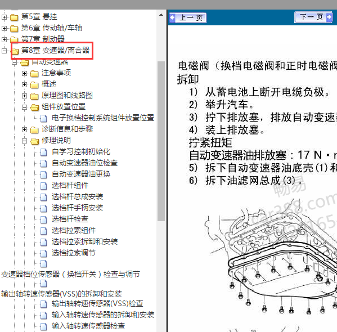337x332 pixels.
Task: Click page icon for 选档杆总成安装
Action: [44, 197]
